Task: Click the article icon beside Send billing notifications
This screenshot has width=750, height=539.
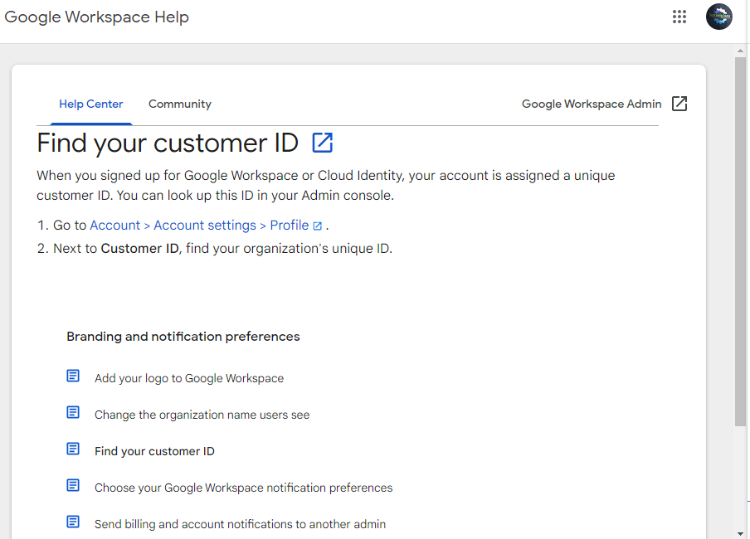Action: (73, 522)
